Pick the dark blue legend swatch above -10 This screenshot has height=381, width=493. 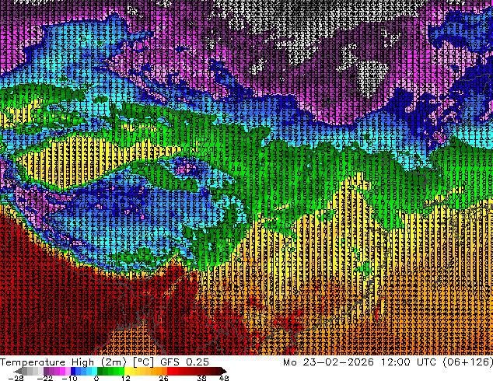(x=73, y=371)
